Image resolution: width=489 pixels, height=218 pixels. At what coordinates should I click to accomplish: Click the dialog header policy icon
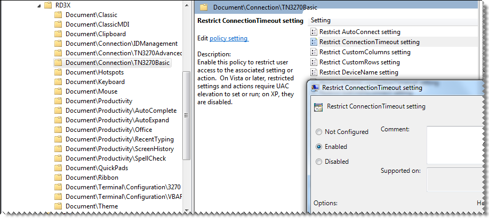coord(318,107)
